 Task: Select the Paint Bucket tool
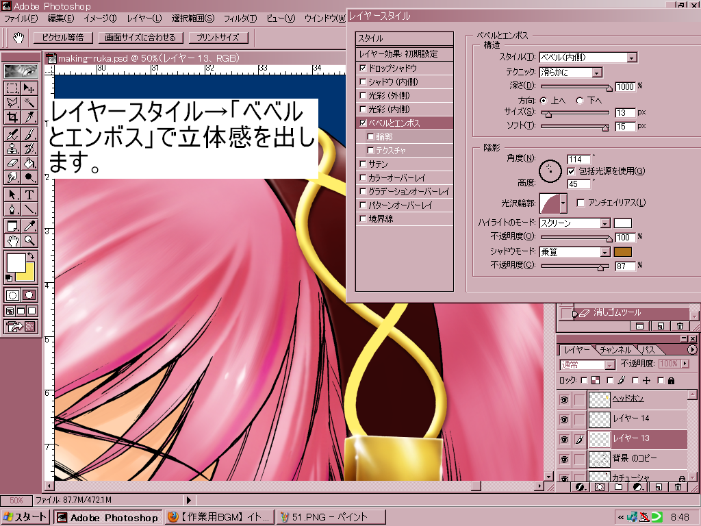pos(29,163)
